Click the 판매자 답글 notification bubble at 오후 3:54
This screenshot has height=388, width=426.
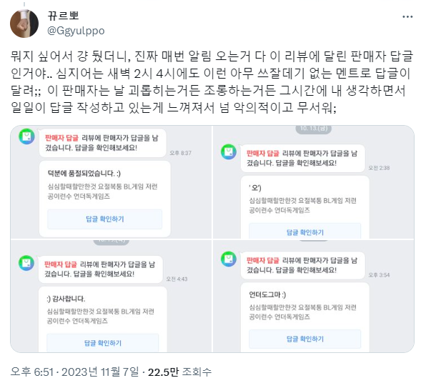302,265
